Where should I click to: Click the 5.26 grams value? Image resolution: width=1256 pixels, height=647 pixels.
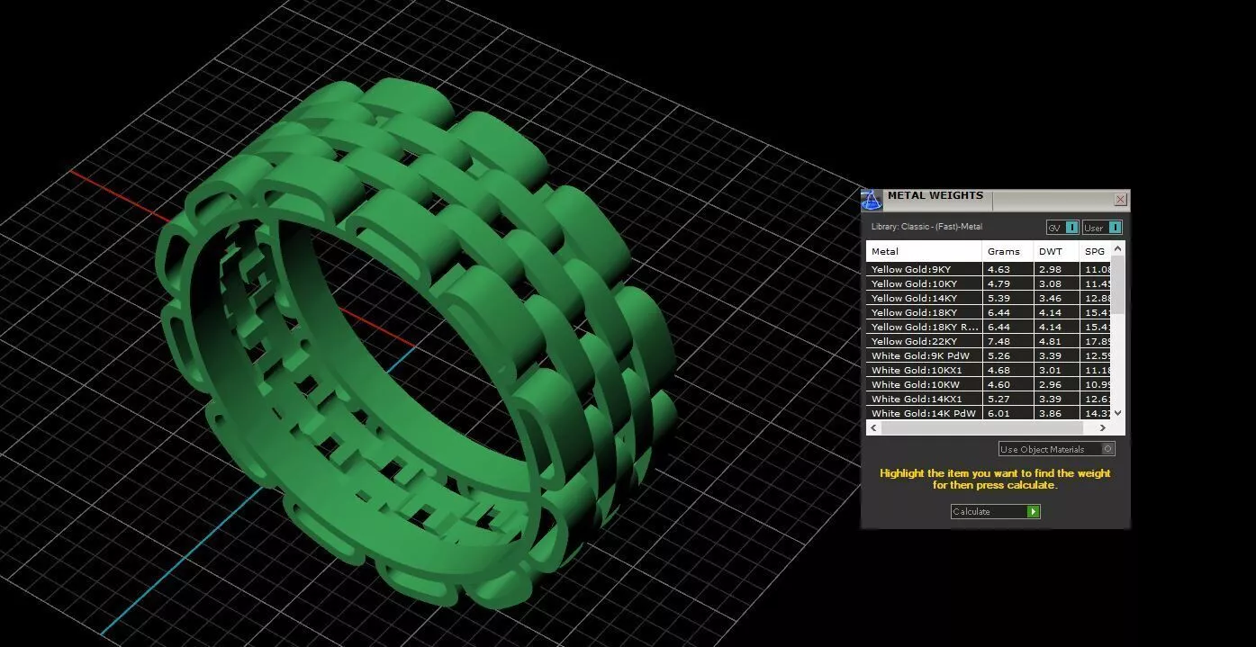998,355
